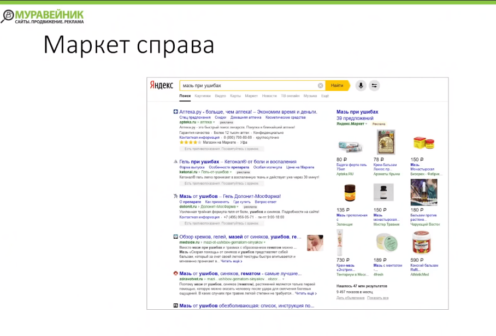Viewport: 496px width, 336px height.
Task: Open the 80 ₽ Бадяга форте гель product image
Action: (x=350, y=146)
